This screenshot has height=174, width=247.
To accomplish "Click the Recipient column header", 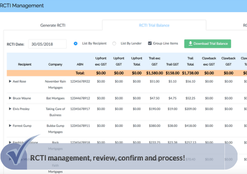I will [x=25, y=64].
